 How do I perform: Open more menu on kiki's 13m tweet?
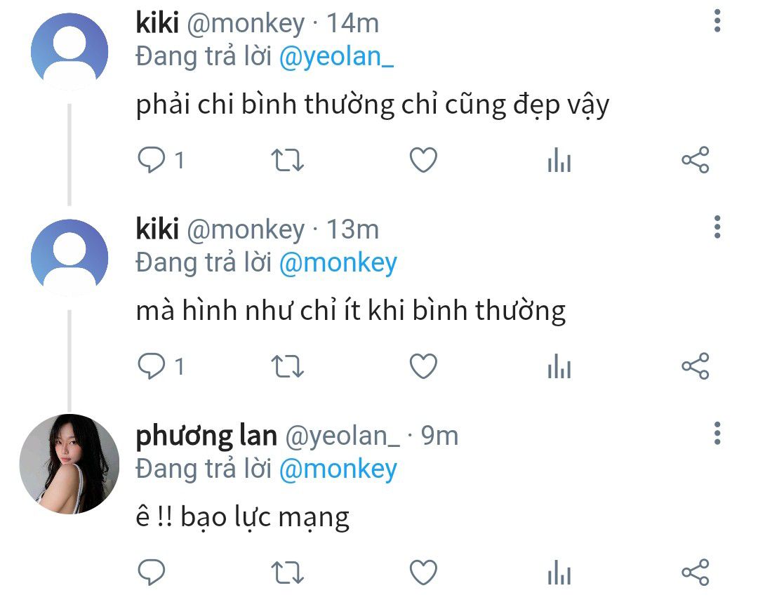point(717,227)
